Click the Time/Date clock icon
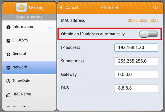The width and height of the screenshot is (165, 112). pyautogui.click(x=8, y=81)
